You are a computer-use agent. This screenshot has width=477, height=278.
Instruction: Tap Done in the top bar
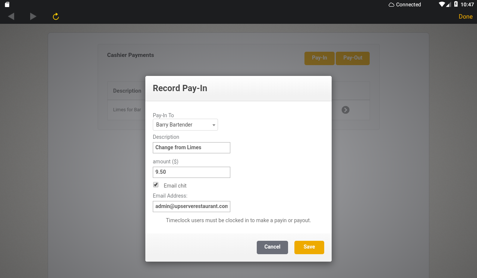(x=465, y=16)
